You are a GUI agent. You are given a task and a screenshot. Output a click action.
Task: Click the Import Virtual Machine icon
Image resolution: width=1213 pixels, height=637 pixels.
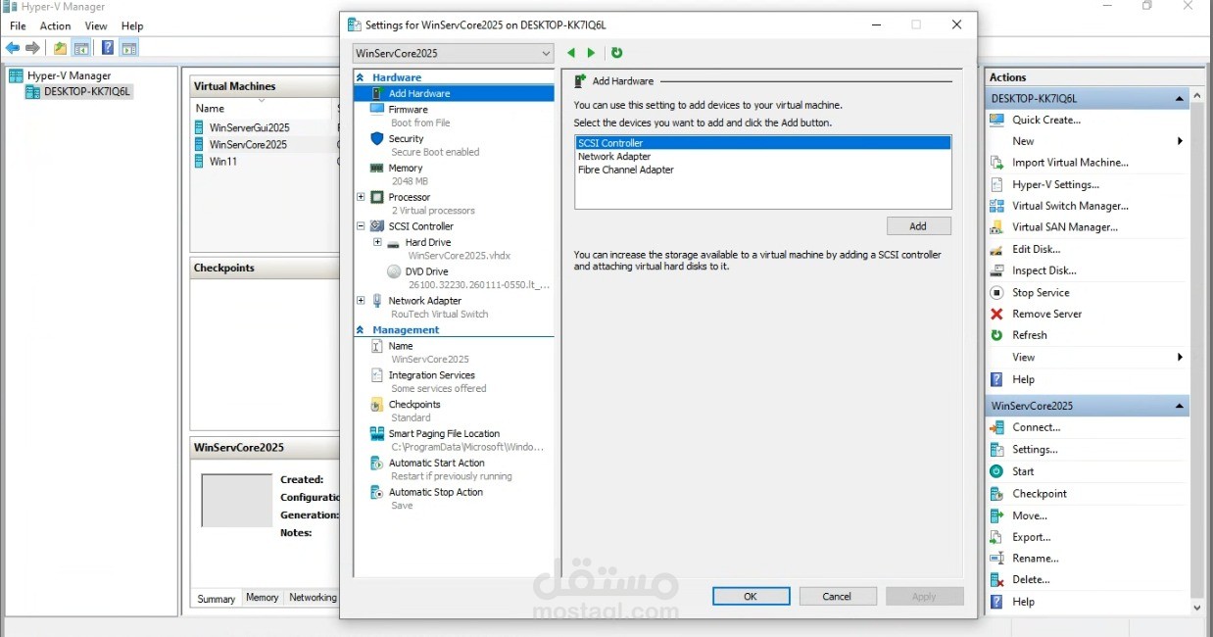pos(996,163)
